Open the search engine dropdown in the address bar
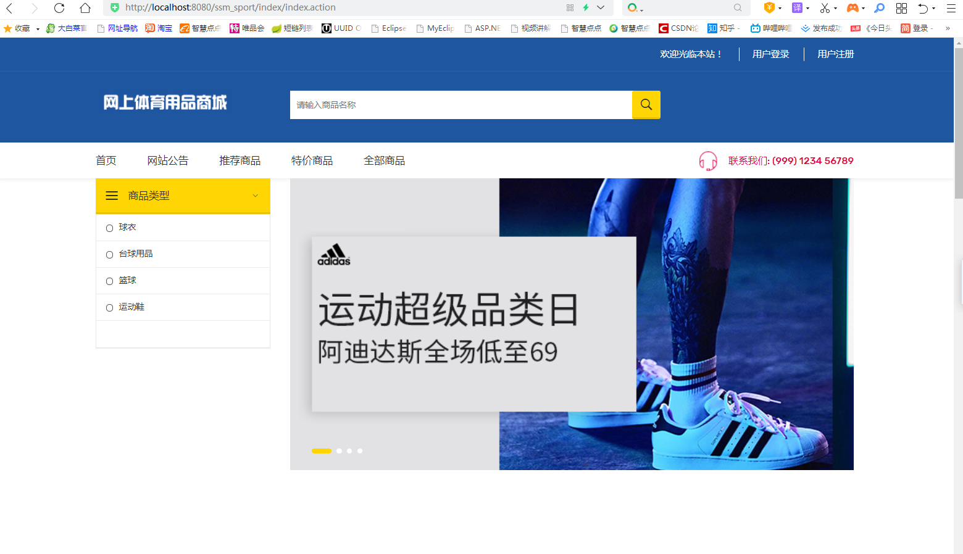 [636, 9]
